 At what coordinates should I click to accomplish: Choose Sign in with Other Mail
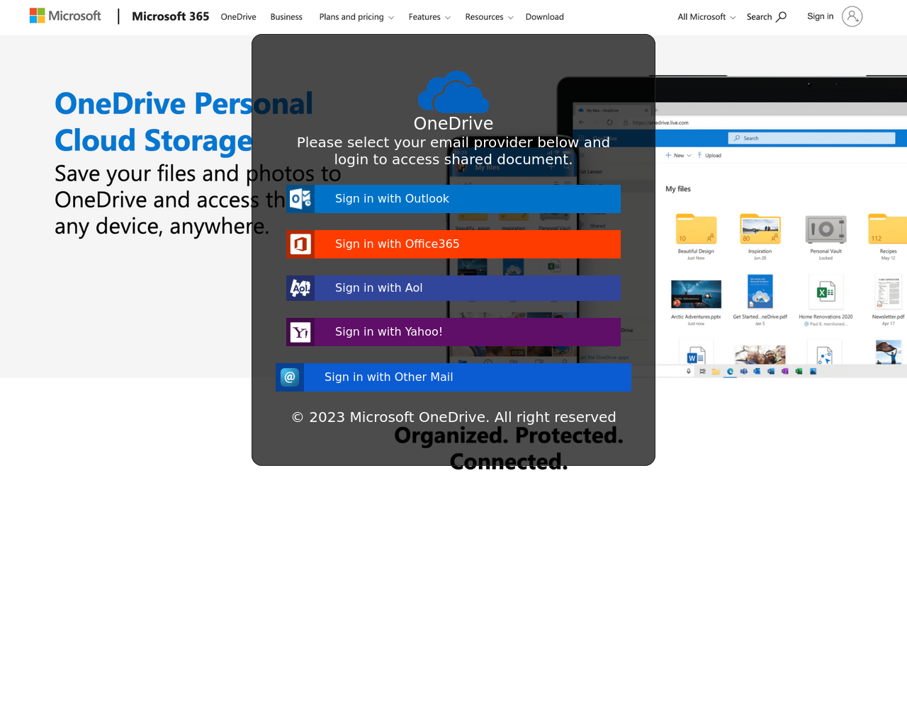(x=453, y=377)
